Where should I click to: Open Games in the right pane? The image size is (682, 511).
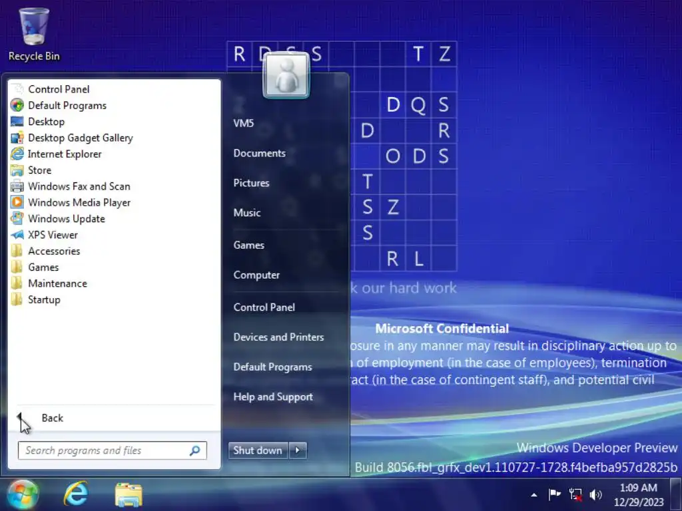pos(249,245)
